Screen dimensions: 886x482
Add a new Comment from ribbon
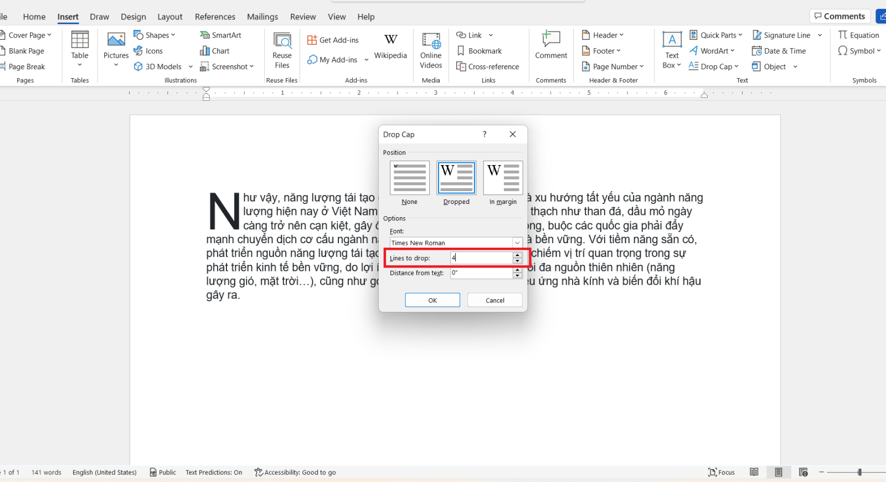(x=551, y=45)
